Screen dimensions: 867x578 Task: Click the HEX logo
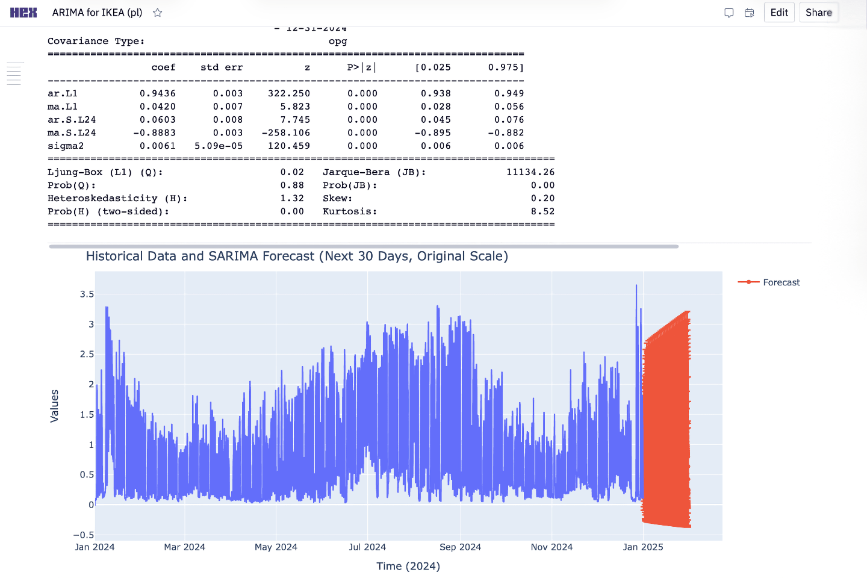coord(23,13)
